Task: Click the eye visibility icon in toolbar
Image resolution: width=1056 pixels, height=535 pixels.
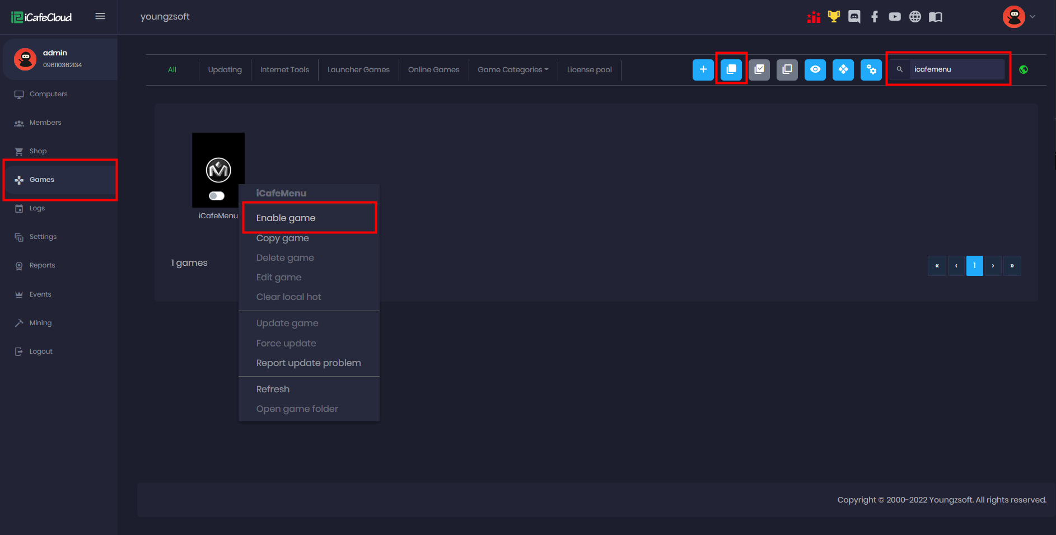Action: (x=815, y=70)
